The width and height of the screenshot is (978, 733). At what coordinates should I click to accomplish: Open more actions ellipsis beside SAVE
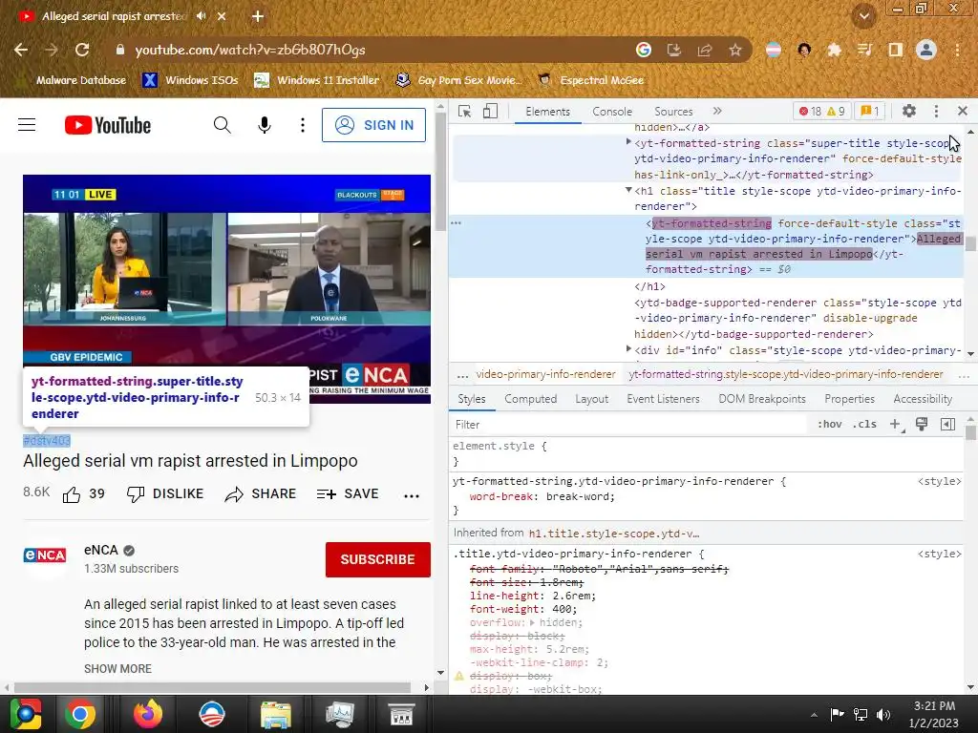pyautogui.click(x=412, y=496)
